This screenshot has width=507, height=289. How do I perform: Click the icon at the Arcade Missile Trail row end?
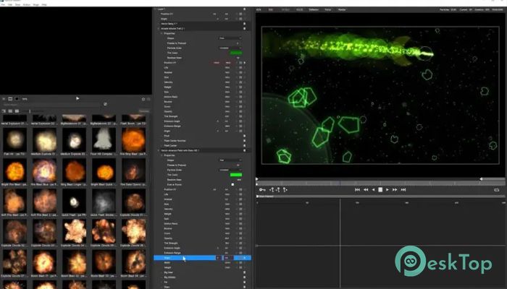[245, 28]
